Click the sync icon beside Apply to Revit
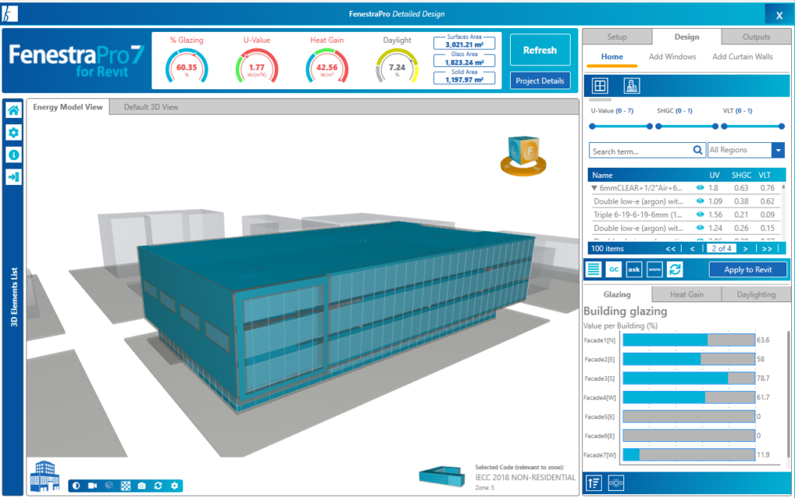This screenshot has width=795, height=498. pos(675,270)
